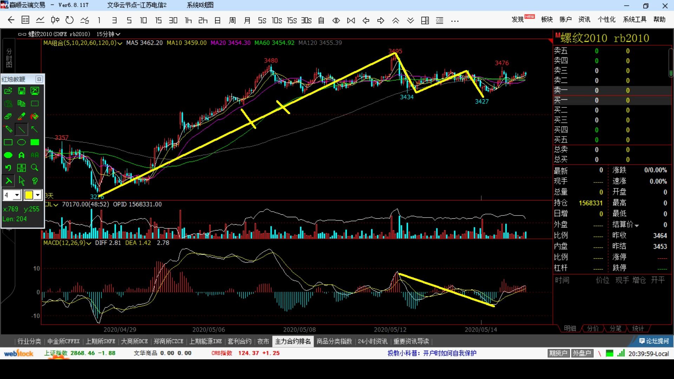Open the 板块 menu
The image size is (674, 379).
[547, 20]
